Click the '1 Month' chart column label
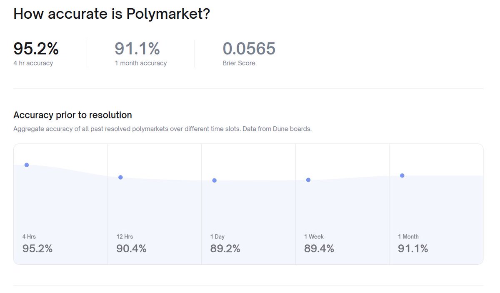 pyautogui.click(x=408, y=236)
